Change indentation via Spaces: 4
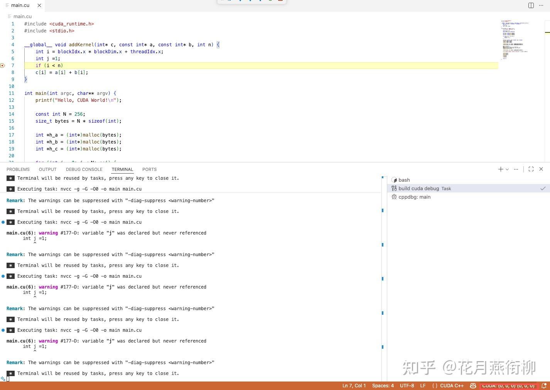Image resolution: width=550 pixels, height=390 pixels. point(383,386)
